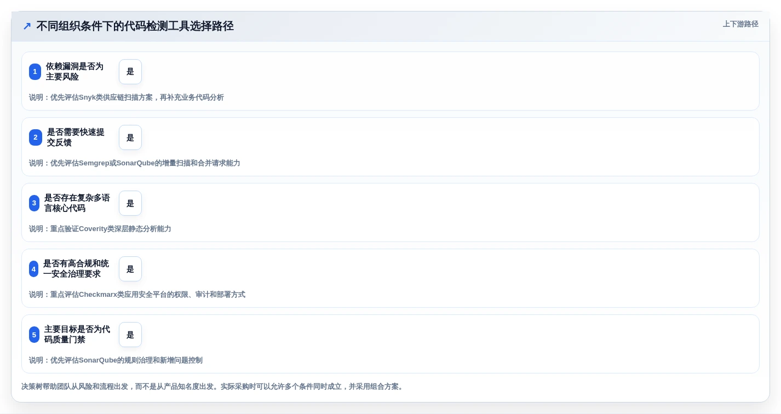The image size is (781, 414).
Task: Click the arrow icon beside the decision-path title
Action: click(x=27, y=26)
